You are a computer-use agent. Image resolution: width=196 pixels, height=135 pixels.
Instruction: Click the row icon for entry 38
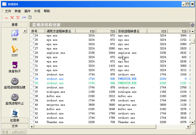tap(32, 96)
